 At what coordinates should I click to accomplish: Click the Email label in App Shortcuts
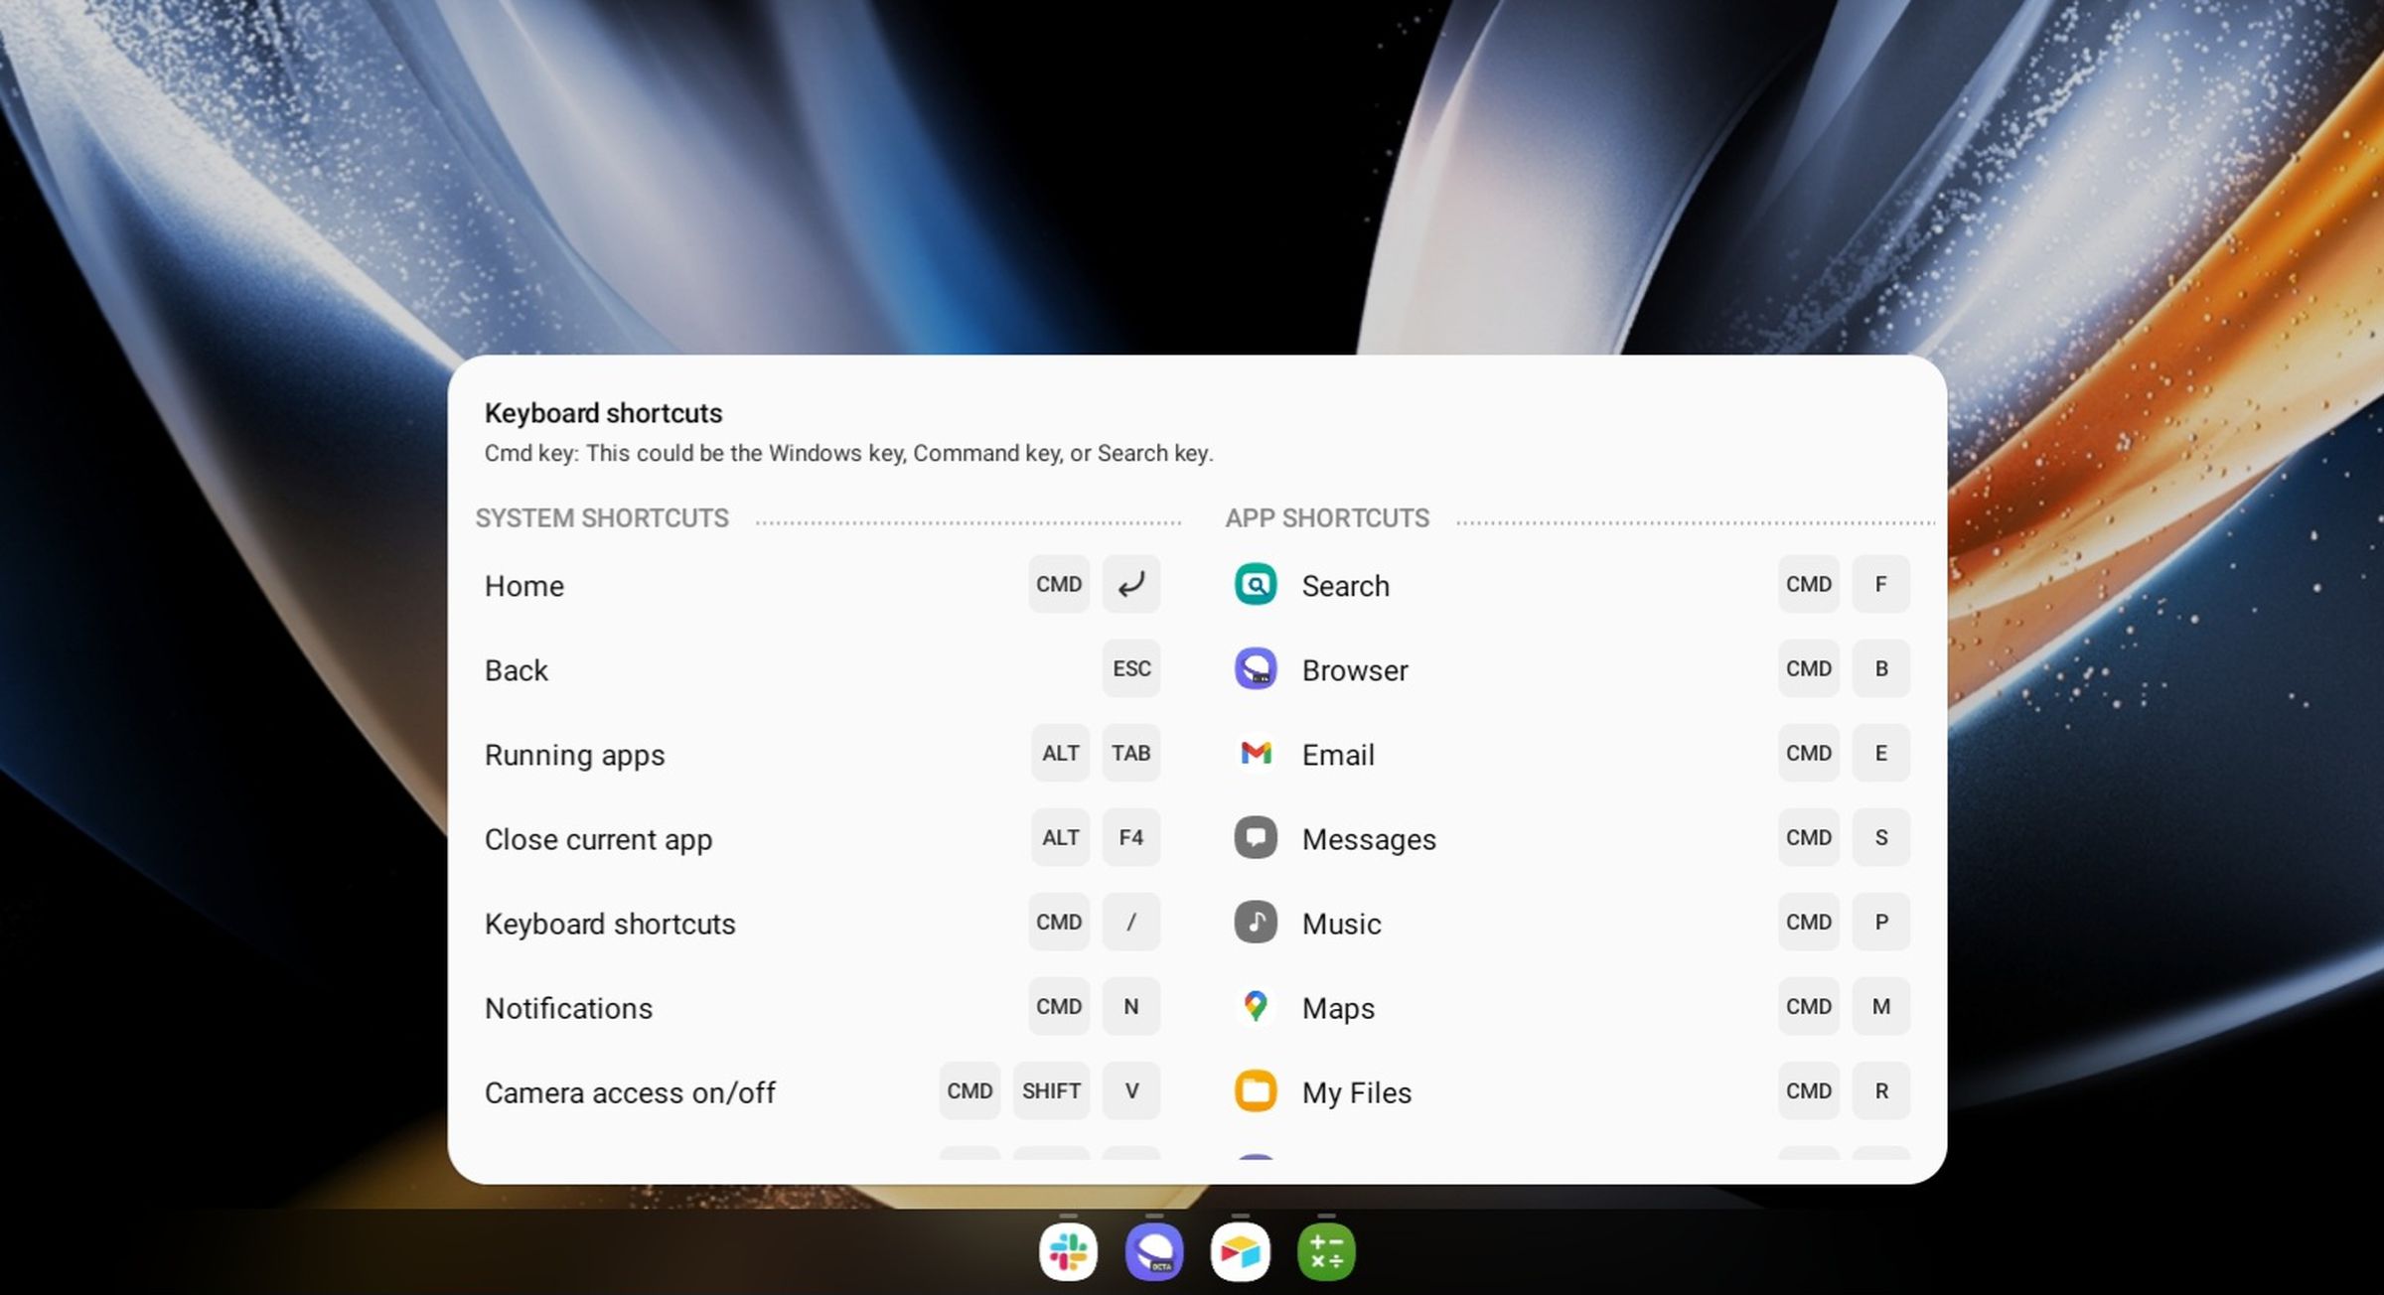coord(1338,755)
